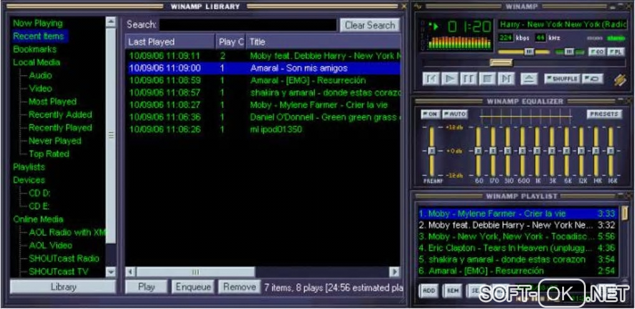Toggle the PL playlist window button
This screenshot has height=309, width=635.
pyautogui.click(x=616, y=52)
